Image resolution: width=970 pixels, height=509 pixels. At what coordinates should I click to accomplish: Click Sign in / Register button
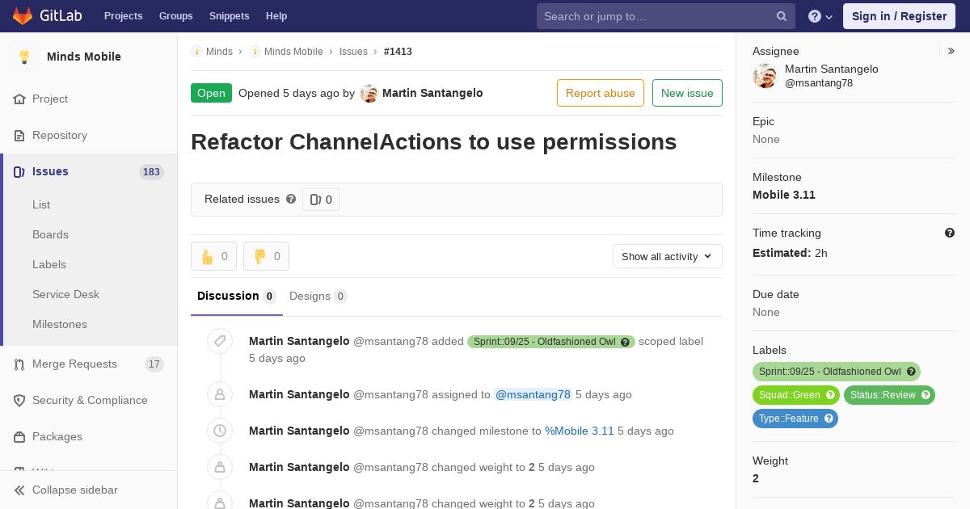click(x=899, y=16)
